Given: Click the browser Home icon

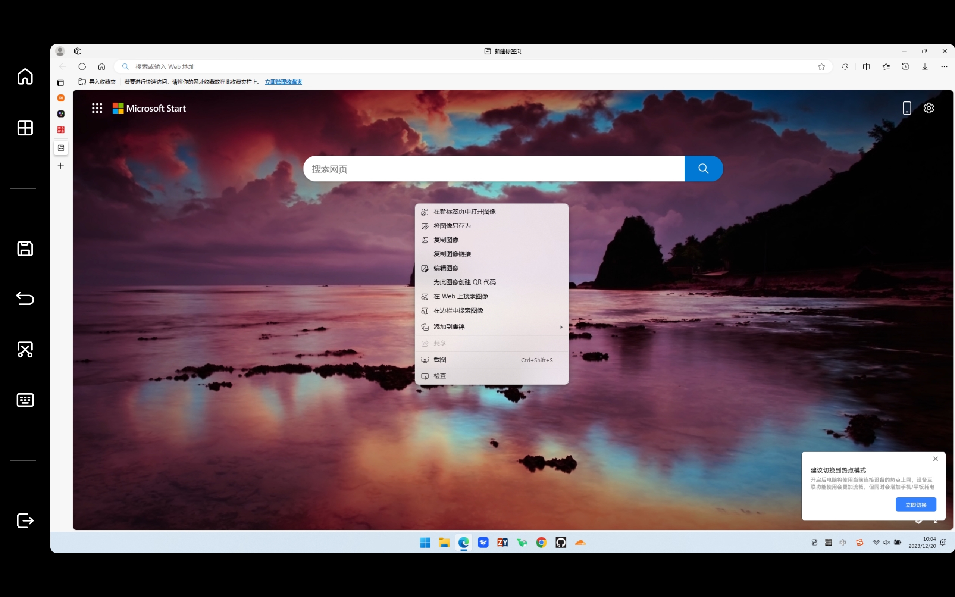Looking at the screenshot, I should point(101,66).
